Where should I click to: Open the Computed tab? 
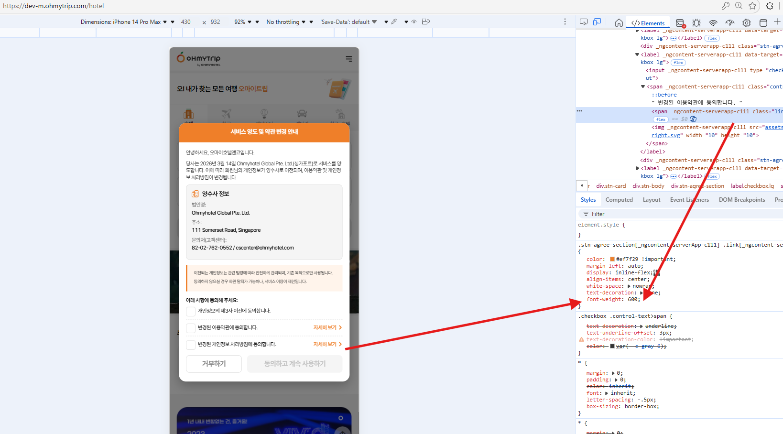click(x=619, y=200)
